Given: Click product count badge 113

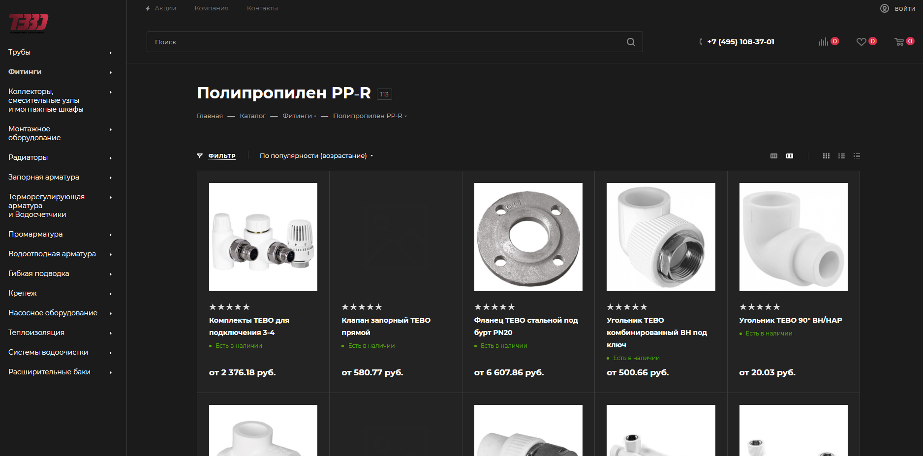Looking at the screenshot, I should [x=384, y=94].
